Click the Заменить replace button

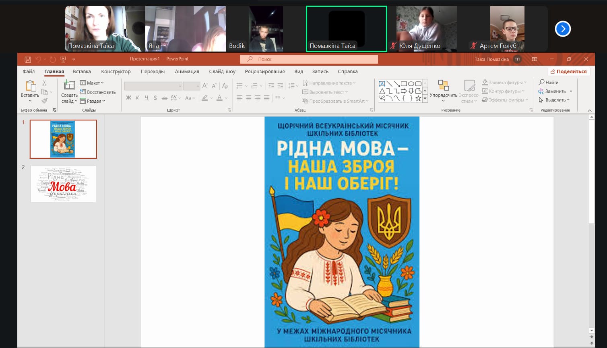pos(552,91)
